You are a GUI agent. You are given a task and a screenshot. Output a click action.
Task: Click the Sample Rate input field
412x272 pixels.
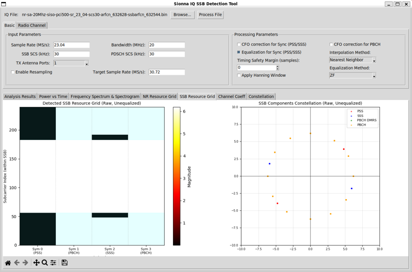coord(71,45)
